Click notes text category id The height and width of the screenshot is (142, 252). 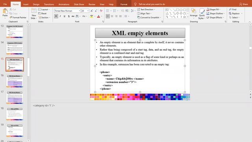coord(44,106)
